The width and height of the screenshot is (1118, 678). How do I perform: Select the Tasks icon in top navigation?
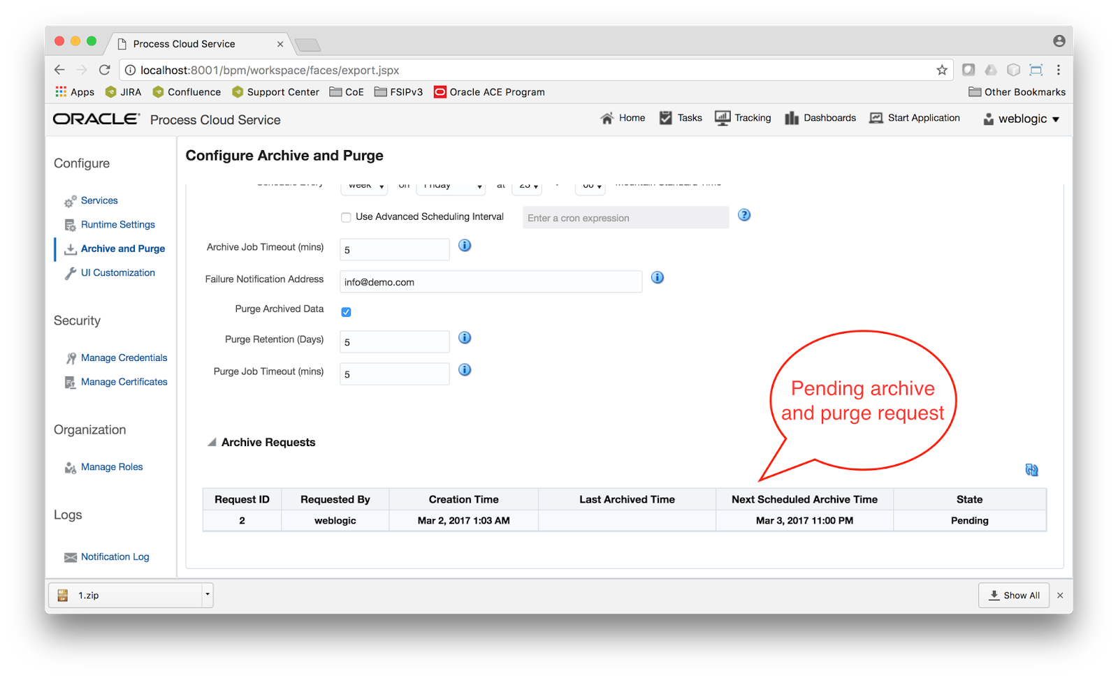coord(665,118)
